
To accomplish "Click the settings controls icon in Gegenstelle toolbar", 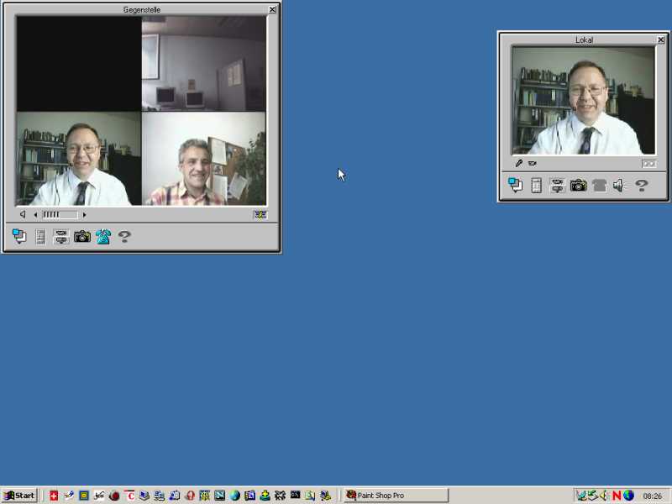I will point(60,236).
